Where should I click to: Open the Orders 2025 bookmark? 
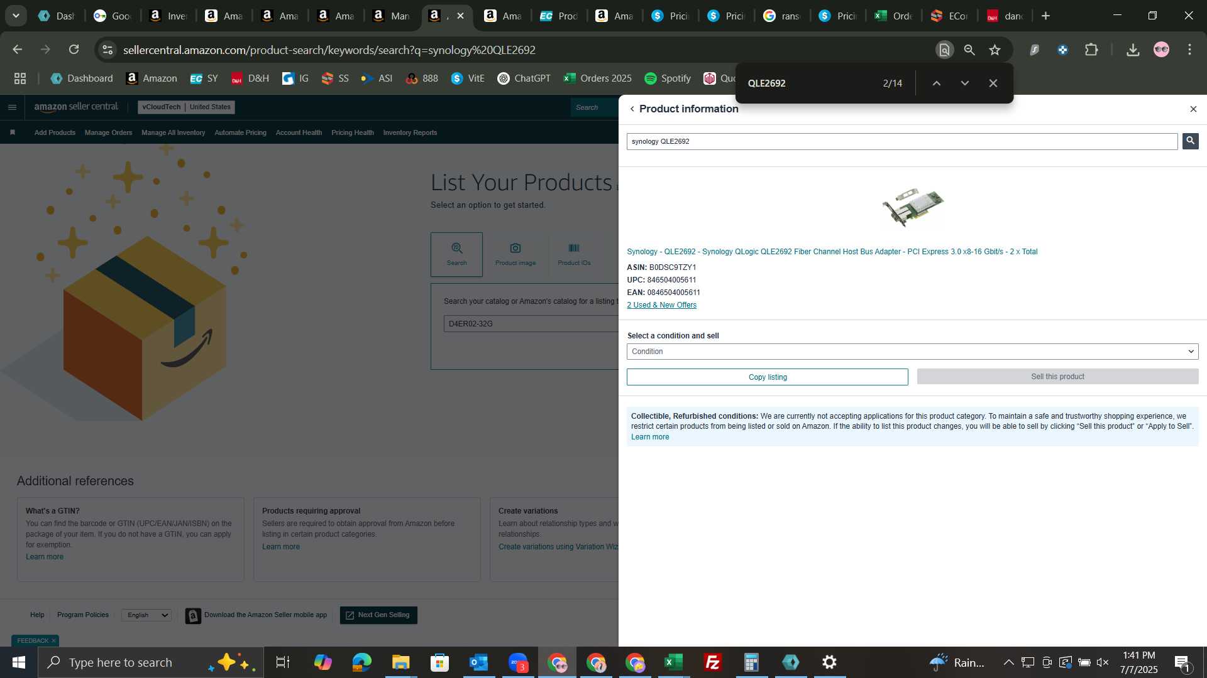(x=597, y=78)
